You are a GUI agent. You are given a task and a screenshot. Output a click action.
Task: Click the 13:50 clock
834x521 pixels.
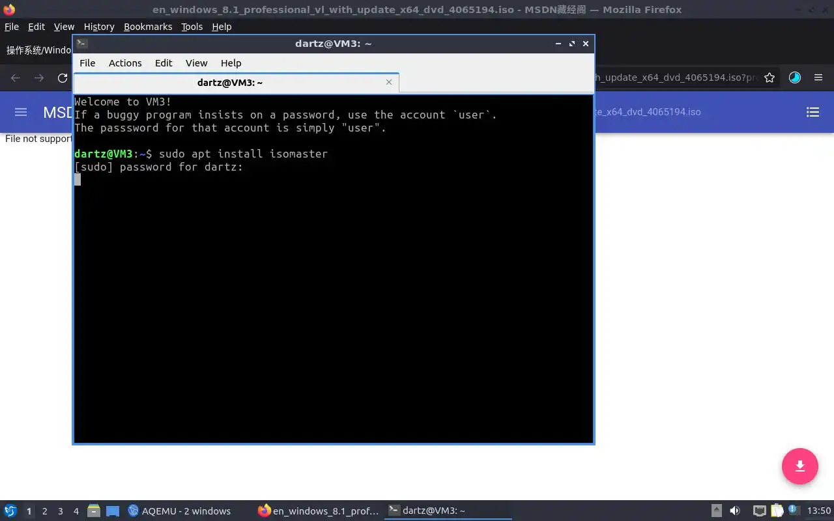click(819, 511)
